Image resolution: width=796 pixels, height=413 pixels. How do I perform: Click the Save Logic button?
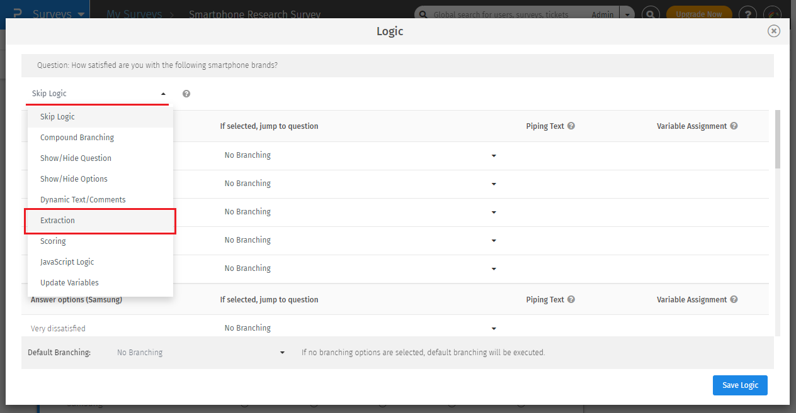740,385
